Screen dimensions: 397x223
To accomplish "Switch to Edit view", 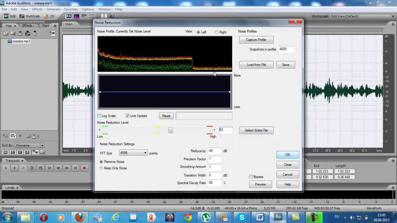I will pyautogui.click(x=9, y=16).
